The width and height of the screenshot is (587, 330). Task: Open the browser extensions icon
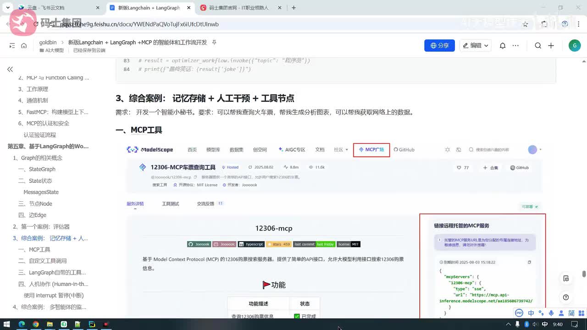click(544, 24)
